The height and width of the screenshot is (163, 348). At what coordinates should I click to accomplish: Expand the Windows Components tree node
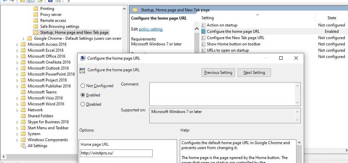click(x=17, y=140)
